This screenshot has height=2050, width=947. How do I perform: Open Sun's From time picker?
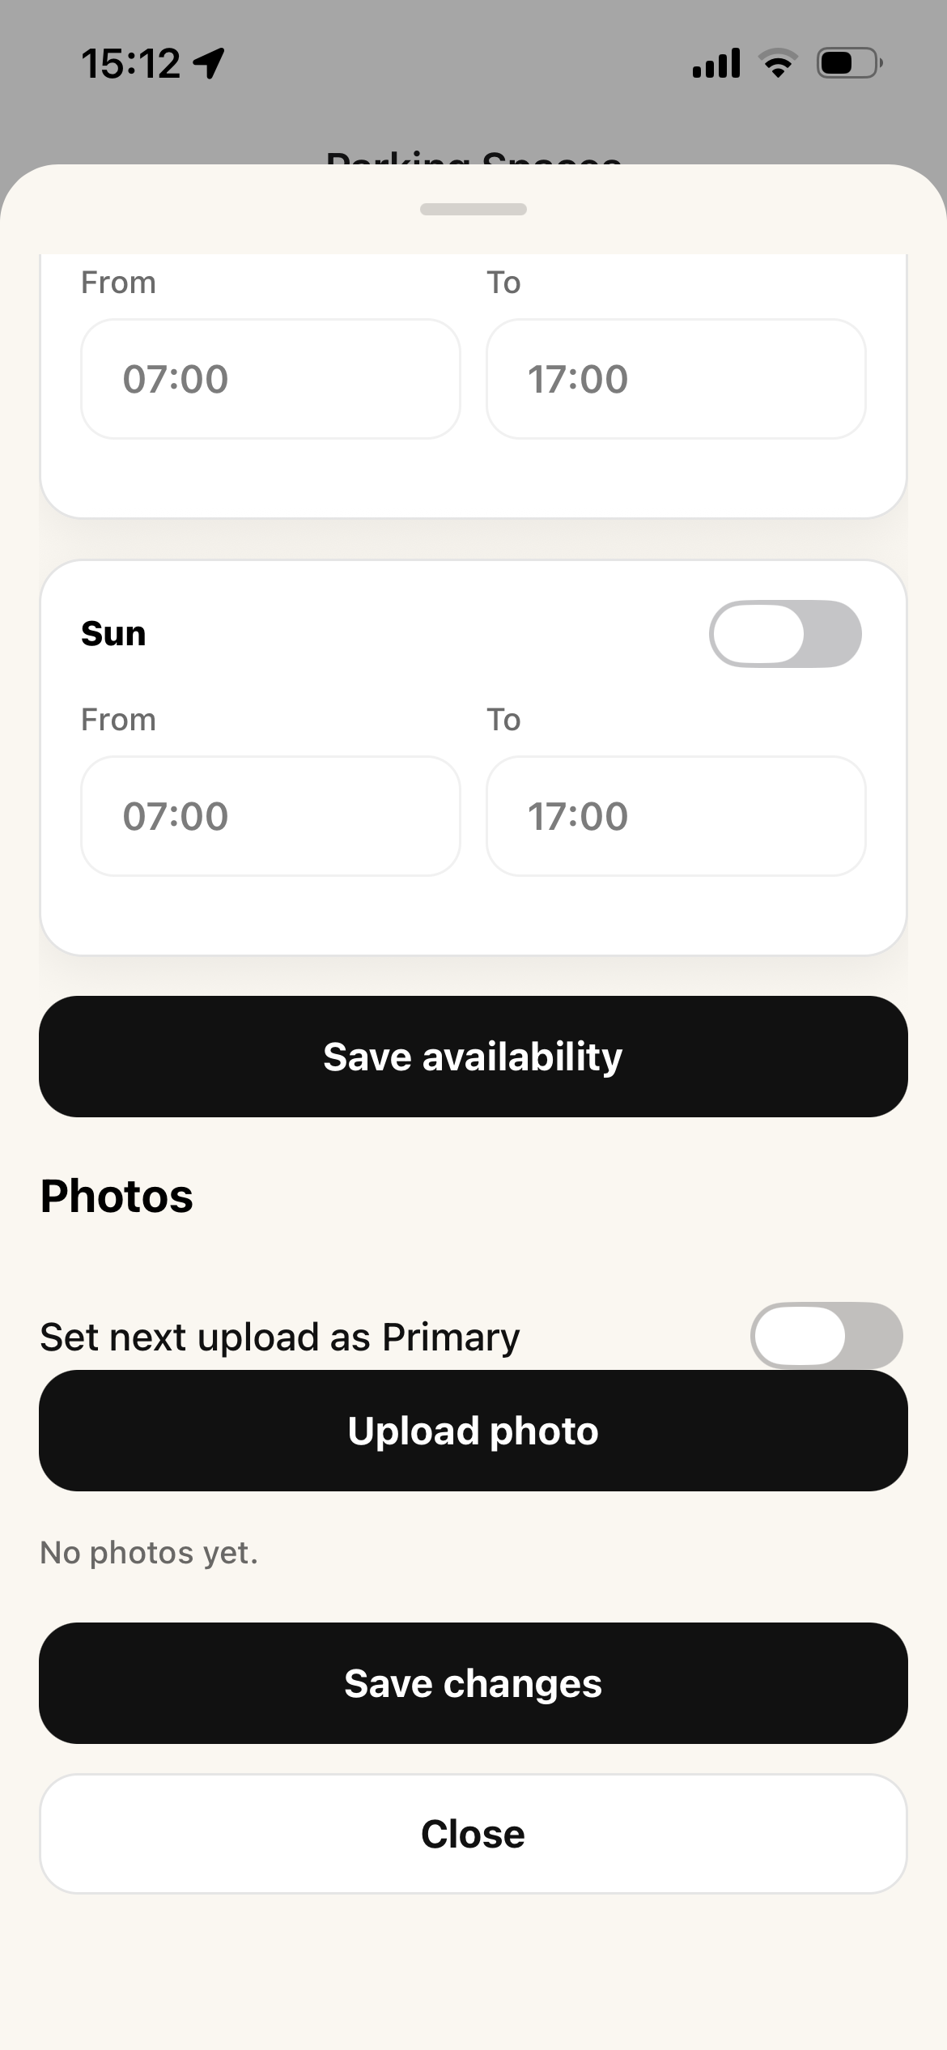pos(270,816)
